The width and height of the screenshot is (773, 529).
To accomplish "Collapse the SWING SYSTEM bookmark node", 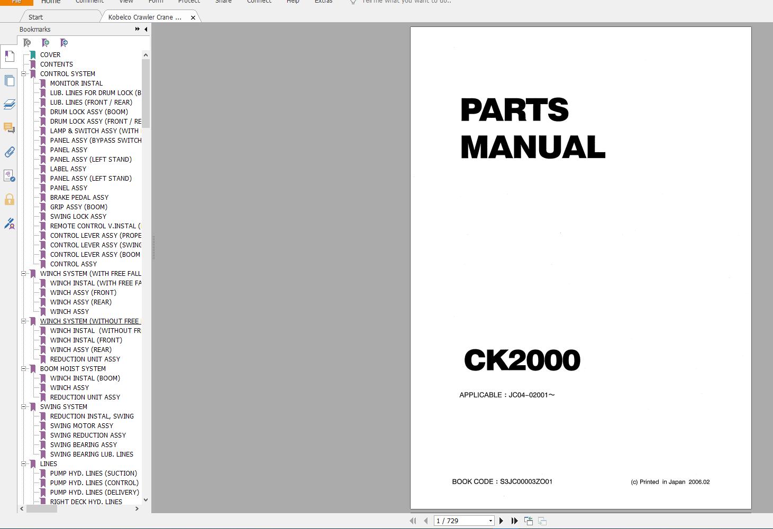I will coord(24,407).
